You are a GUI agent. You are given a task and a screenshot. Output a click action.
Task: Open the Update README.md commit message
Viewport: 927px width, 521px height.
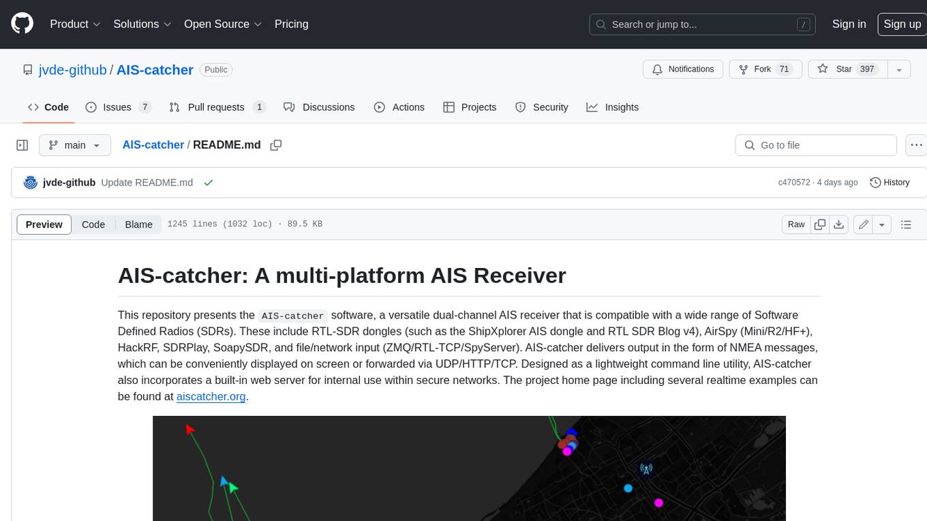147,182
